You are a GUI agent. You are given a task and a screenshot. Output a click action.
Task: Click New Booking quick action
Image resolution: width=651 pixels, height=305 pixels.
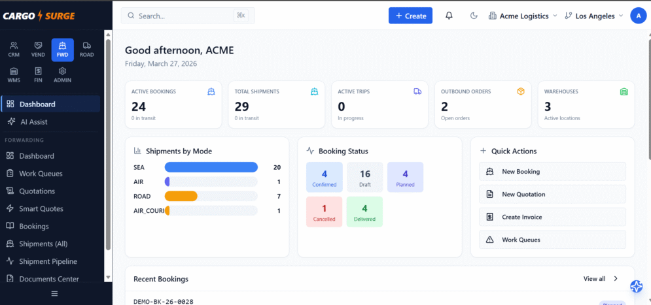pyautogui.click(x=552, y=172)
